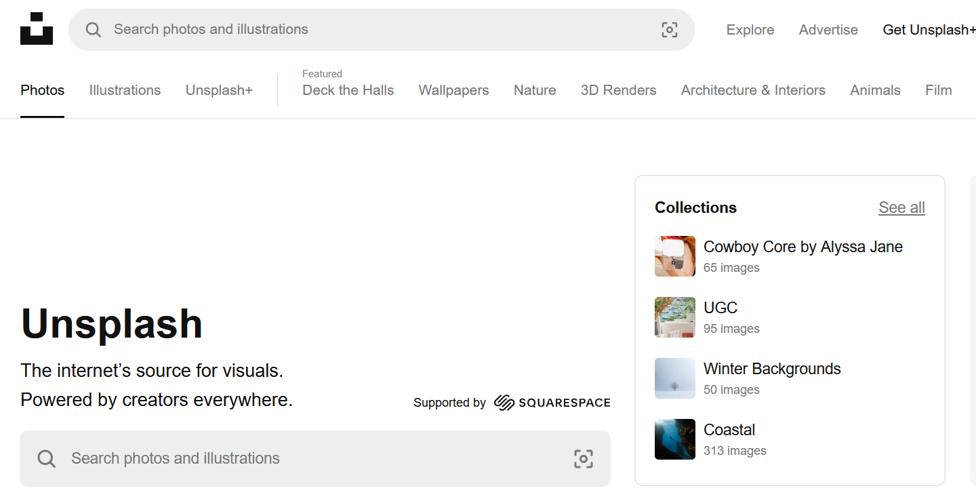976x503 pixels.
Task: Click the Unsplash logo icon
Action: [37, 28]
